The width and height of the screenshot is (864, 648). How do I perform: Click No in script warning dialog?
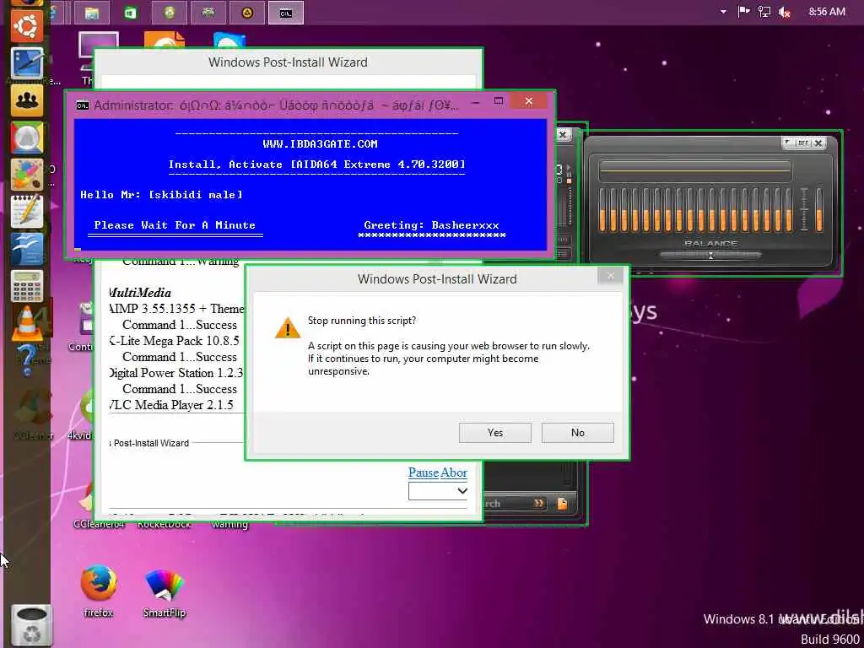[x=577, y=433]
